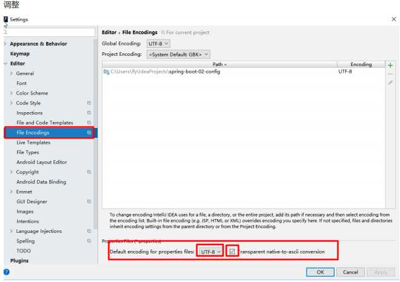
Task: Sort by the Path column header
Action: tap(219, 64)
